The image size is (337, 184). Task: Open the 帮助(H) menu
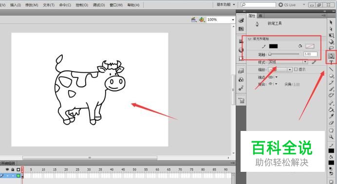[133, 5]
